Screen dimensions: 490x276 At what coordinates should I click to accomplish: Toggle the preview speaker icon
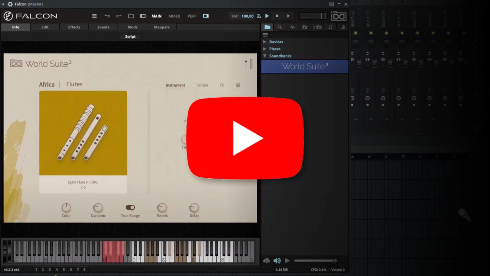[x=277, y=261]
